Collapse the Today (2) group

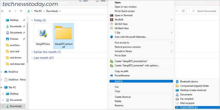click(x=32, y=20)
